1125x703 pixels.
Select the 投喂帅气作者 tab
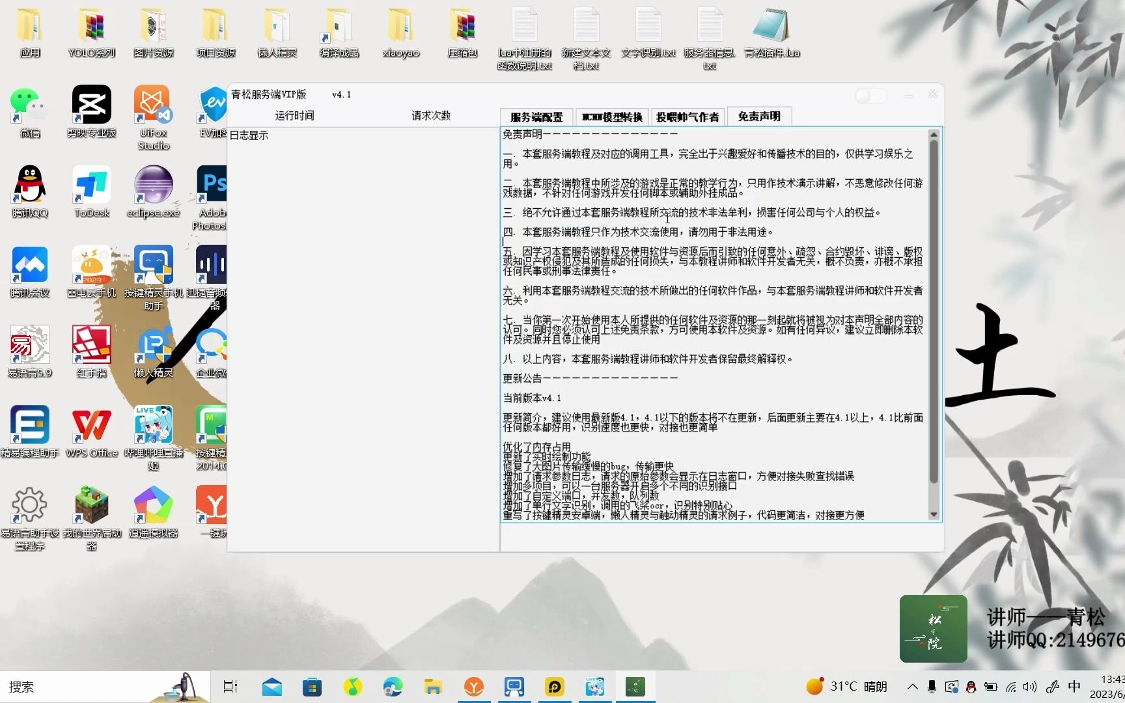689,117
